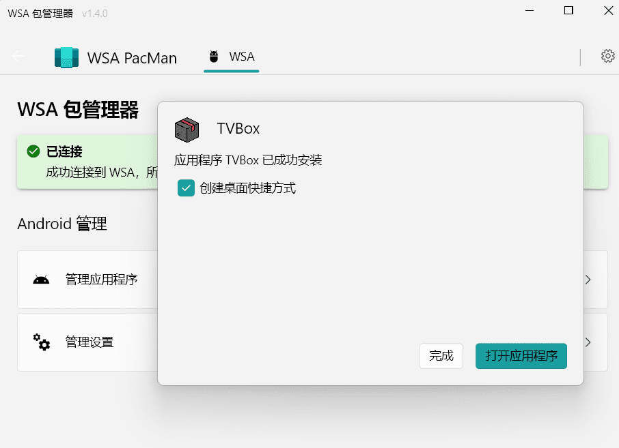The image size is (619, 448).
Task: Toggle the desktop shortcut checkbox
Action: (x=186, y=188)
